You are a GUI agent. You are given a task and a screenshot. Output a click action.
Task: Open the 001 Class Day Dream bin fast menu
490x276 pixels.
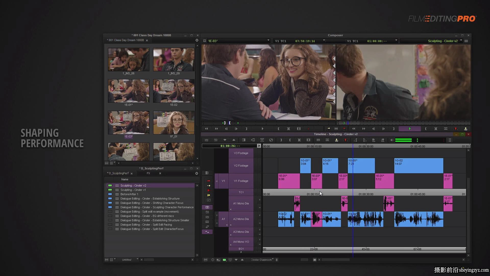tap(197, 40)
